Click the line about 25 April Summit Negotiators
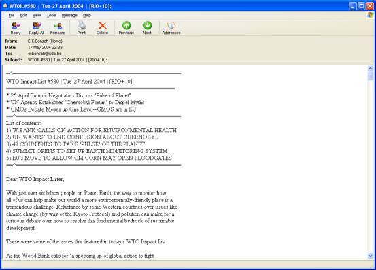Viewport: 376px width, 270px height. [x=69, y=95]
